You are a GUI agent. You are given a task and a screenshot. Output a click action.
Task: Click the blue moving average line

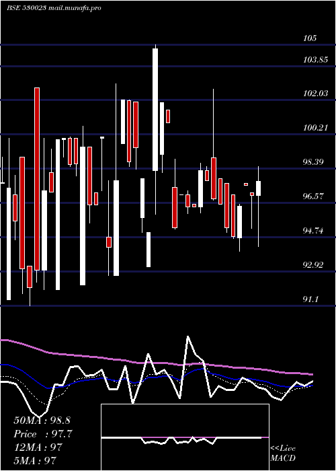pos(156,377)
